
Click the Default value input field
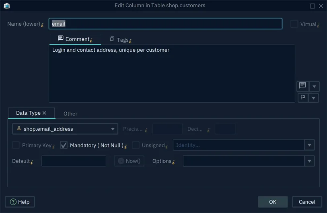point(74,161)
